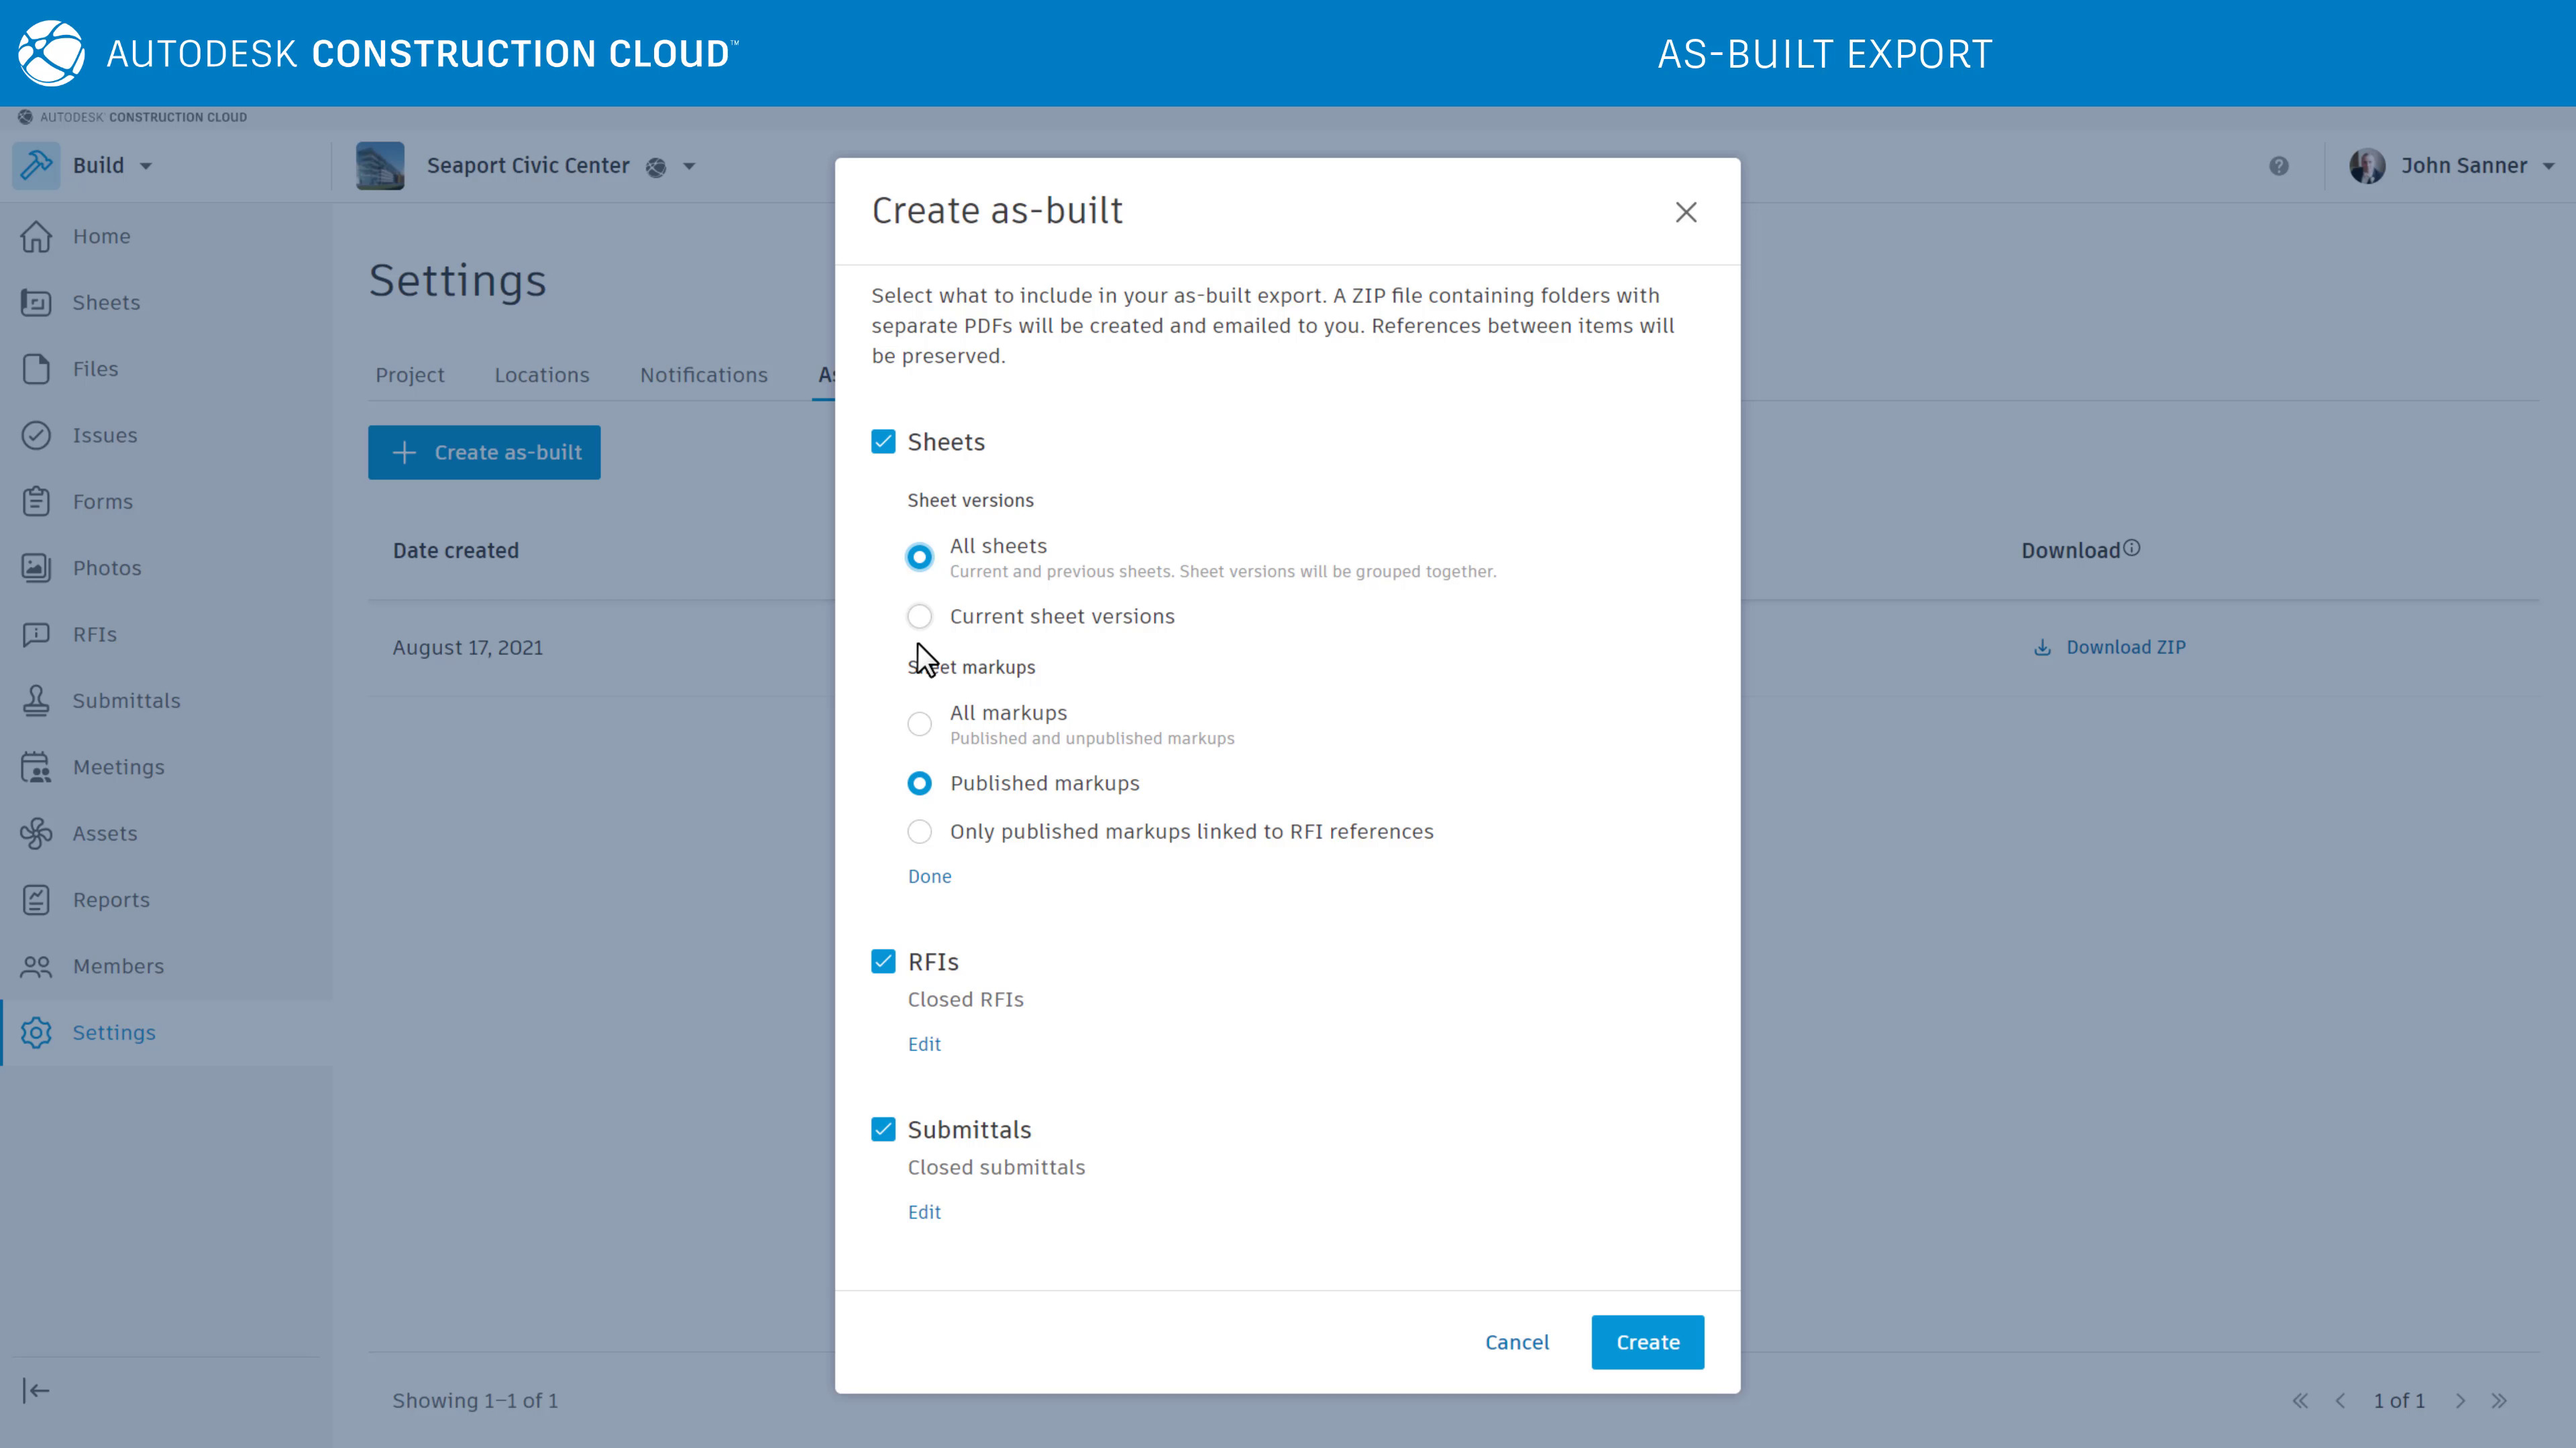This screenshot has height=1448, width=2576.
Task: Open the Submittals stamp icon
Action: coord(36,701)
